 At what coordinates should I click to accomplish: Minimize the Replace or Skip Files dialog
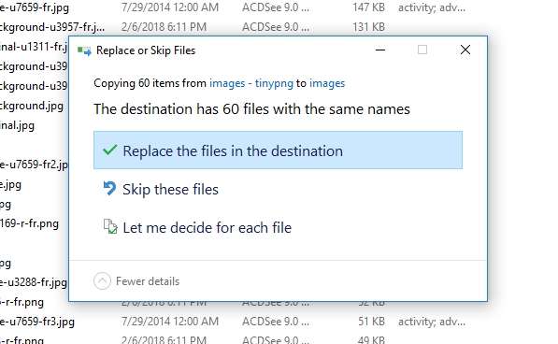pos(380,50)
